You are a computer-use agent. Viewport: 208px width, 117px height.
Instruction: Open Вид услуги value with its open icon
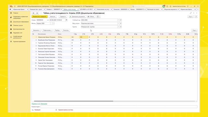[121, 23]
